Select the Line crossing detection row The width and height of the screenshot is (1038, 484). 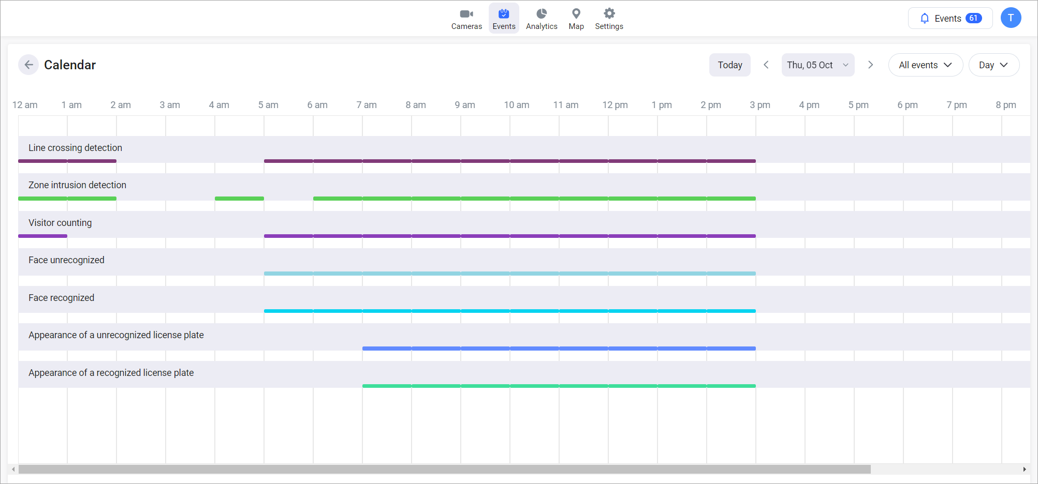click(76, 148)
